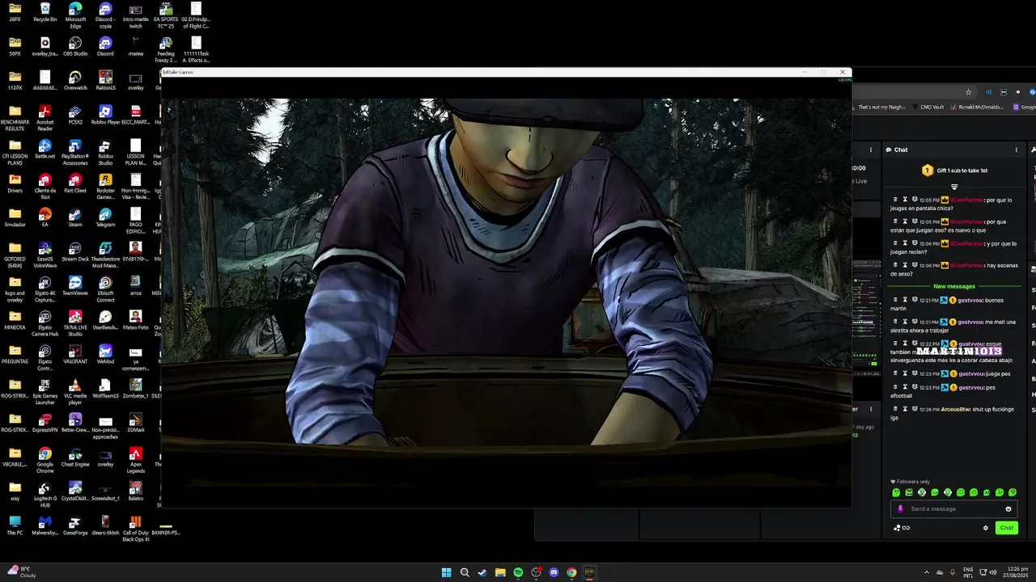Launch Battle.net from the desktop
The height and width of the screenshot is (582, 1036).
45,149
